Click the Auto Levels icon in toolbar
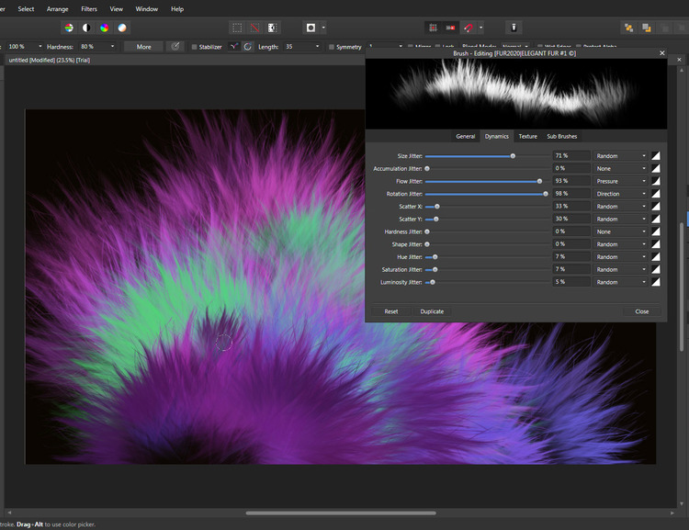 tap(68, 28)
